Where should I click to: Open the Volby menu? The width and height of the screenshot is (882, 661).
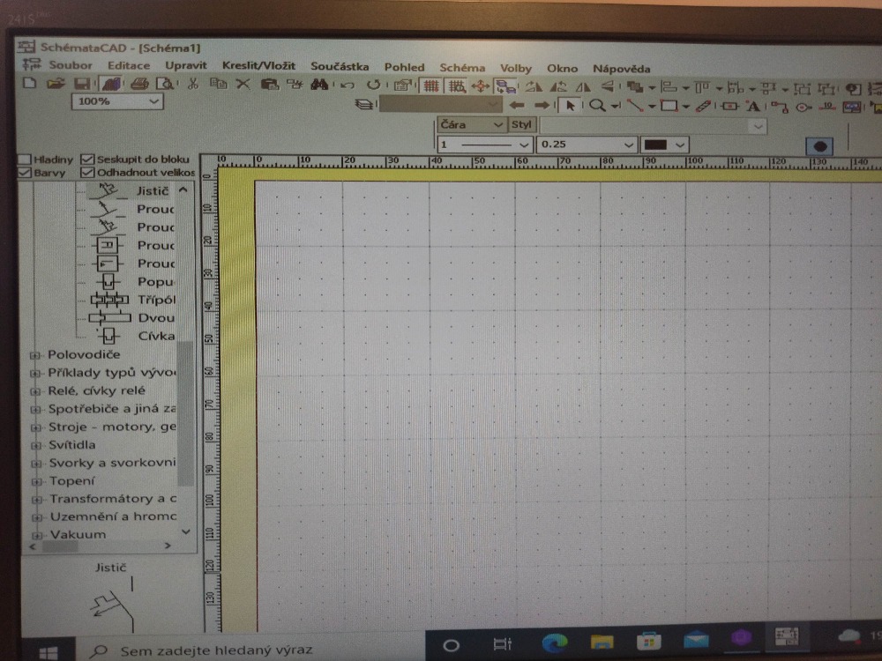pos(516,68)
